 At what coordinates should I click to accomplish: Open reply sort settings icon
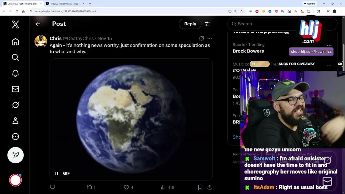[x=207, y=24]
